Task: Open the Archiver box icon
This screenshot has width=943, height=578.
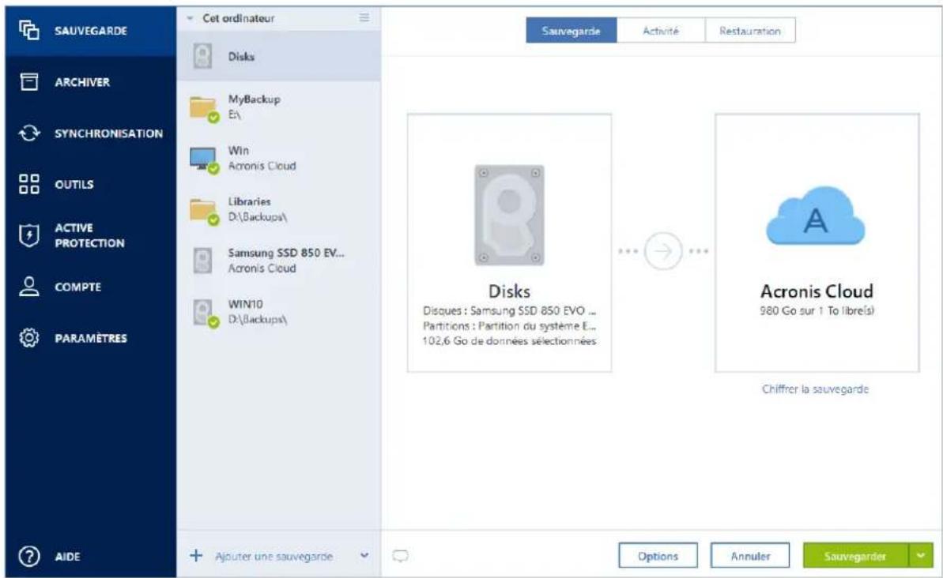Action: (29, 81)
